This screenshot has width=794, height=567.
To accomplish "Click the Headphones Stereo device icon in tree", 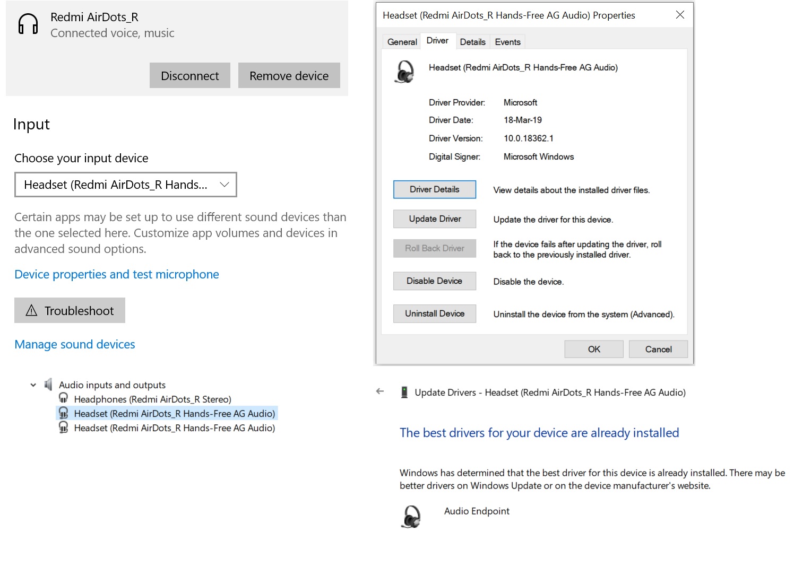I will pyautogui.click(x=63, y=398).
